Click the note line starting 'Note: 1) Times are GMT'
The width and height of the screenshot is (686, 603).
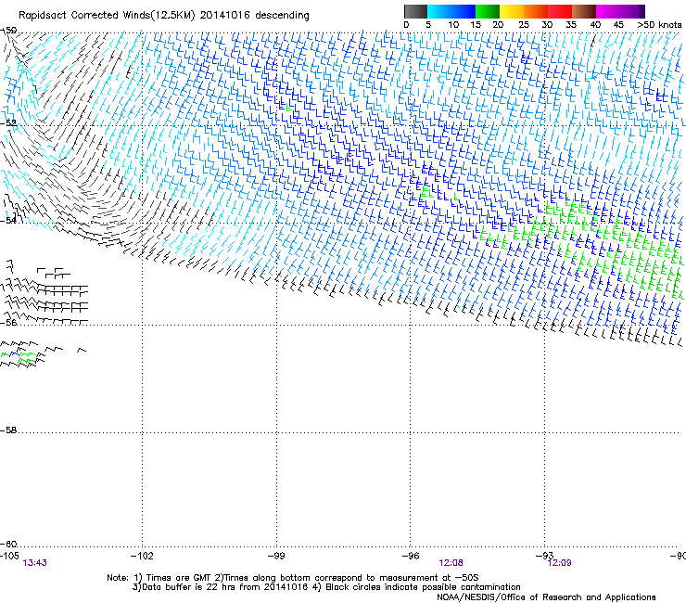click(293, 578)
